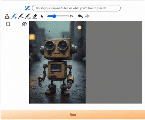Click the robot's chest screen in the image
This screenshot has height=120, width=145.
coord(56,67)
